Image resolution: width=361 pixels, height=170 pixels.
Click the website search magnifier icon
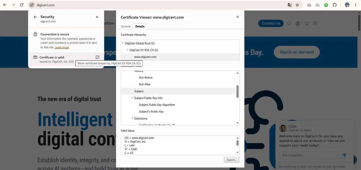coord(289,24)
